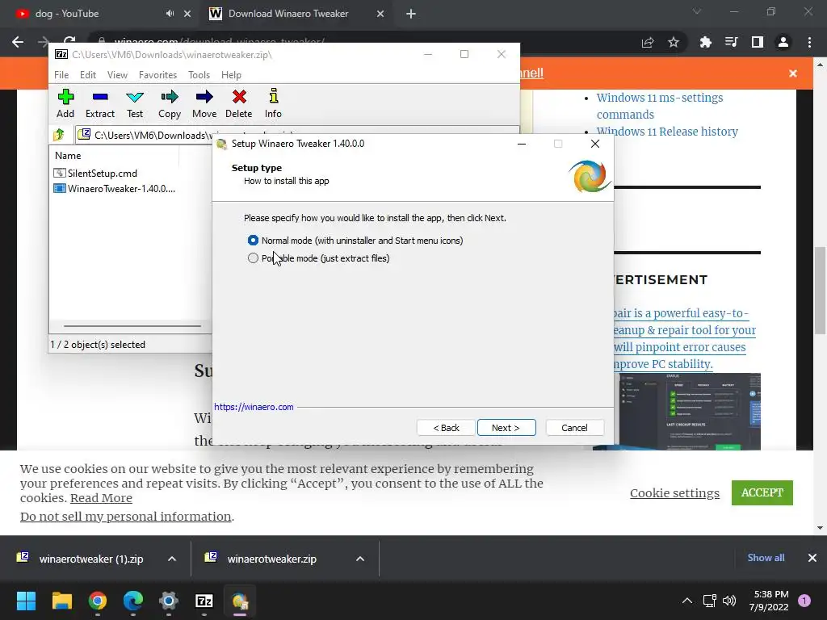Switch to Download Winaero Tweaker tab
This screenshot has height=620, width=827.
[297, 14]
